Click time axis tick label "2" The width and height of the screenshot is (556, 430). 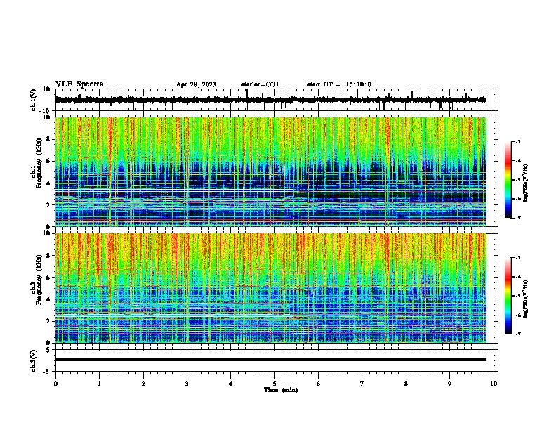pos(143,384)
